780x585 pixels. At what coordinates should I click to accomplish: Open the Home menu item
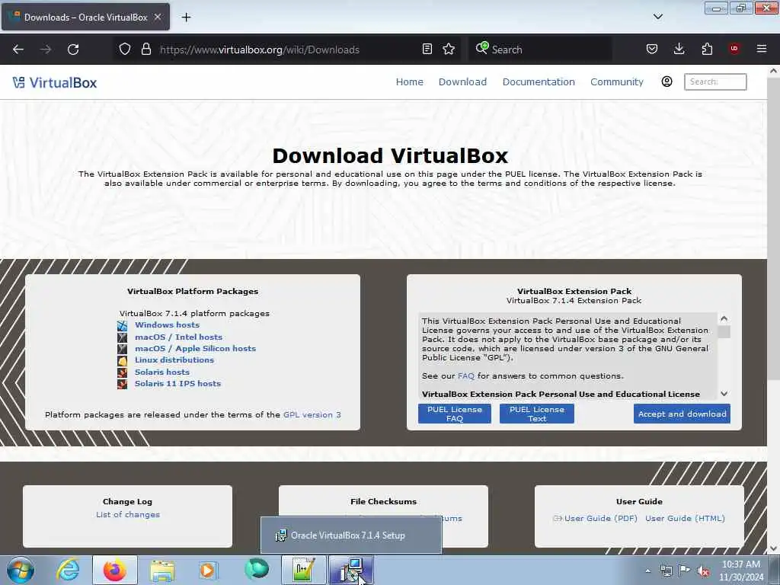click(x=409, y=82)
